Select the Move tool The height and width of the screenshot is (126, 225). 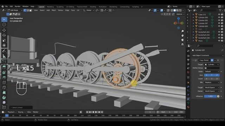point(4,30)
